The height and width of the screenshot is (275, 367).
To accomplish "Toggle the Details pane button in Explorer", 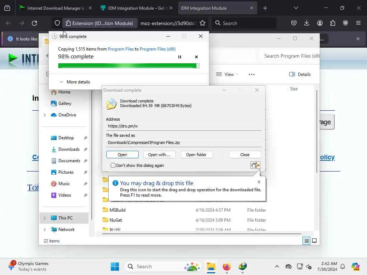I will (x=300, y=74).
